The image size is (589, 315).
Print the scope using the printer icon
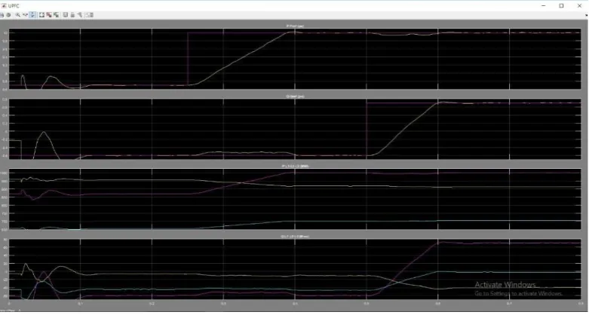click(x=2, y=15)
